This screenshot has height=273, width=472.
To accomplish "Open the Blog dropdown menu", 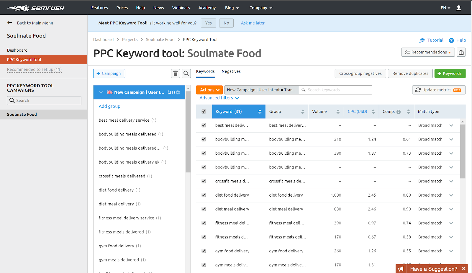I will point(232,8).
